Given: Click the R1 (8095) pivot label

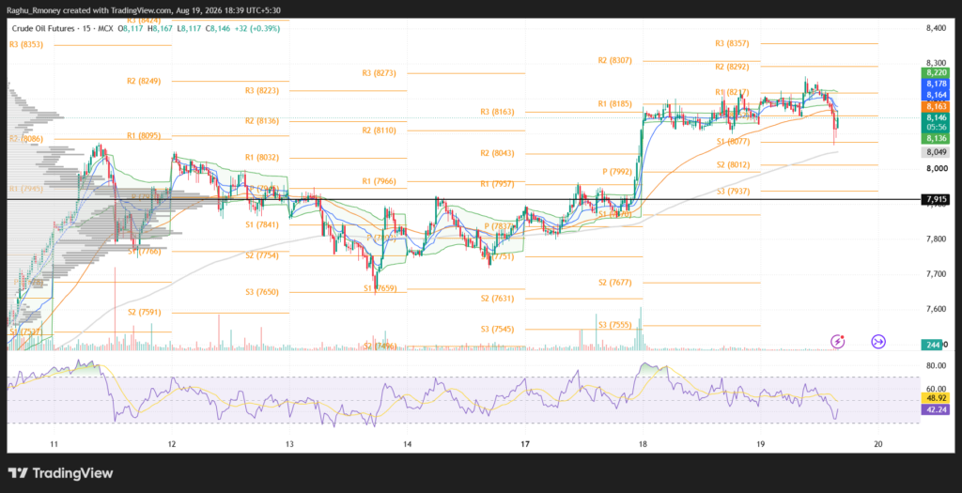Looking at the screenshot, I should 144,135.
